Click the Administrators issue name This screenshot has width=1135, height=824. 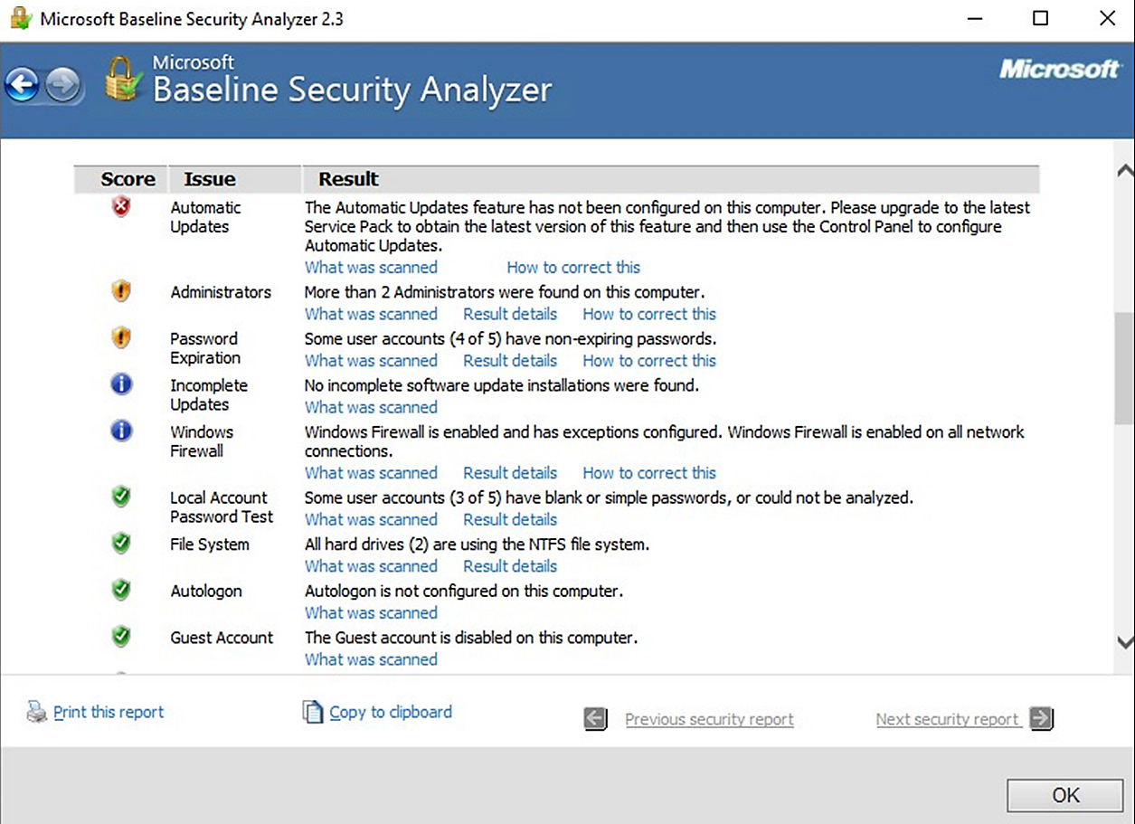pos(221,292)
